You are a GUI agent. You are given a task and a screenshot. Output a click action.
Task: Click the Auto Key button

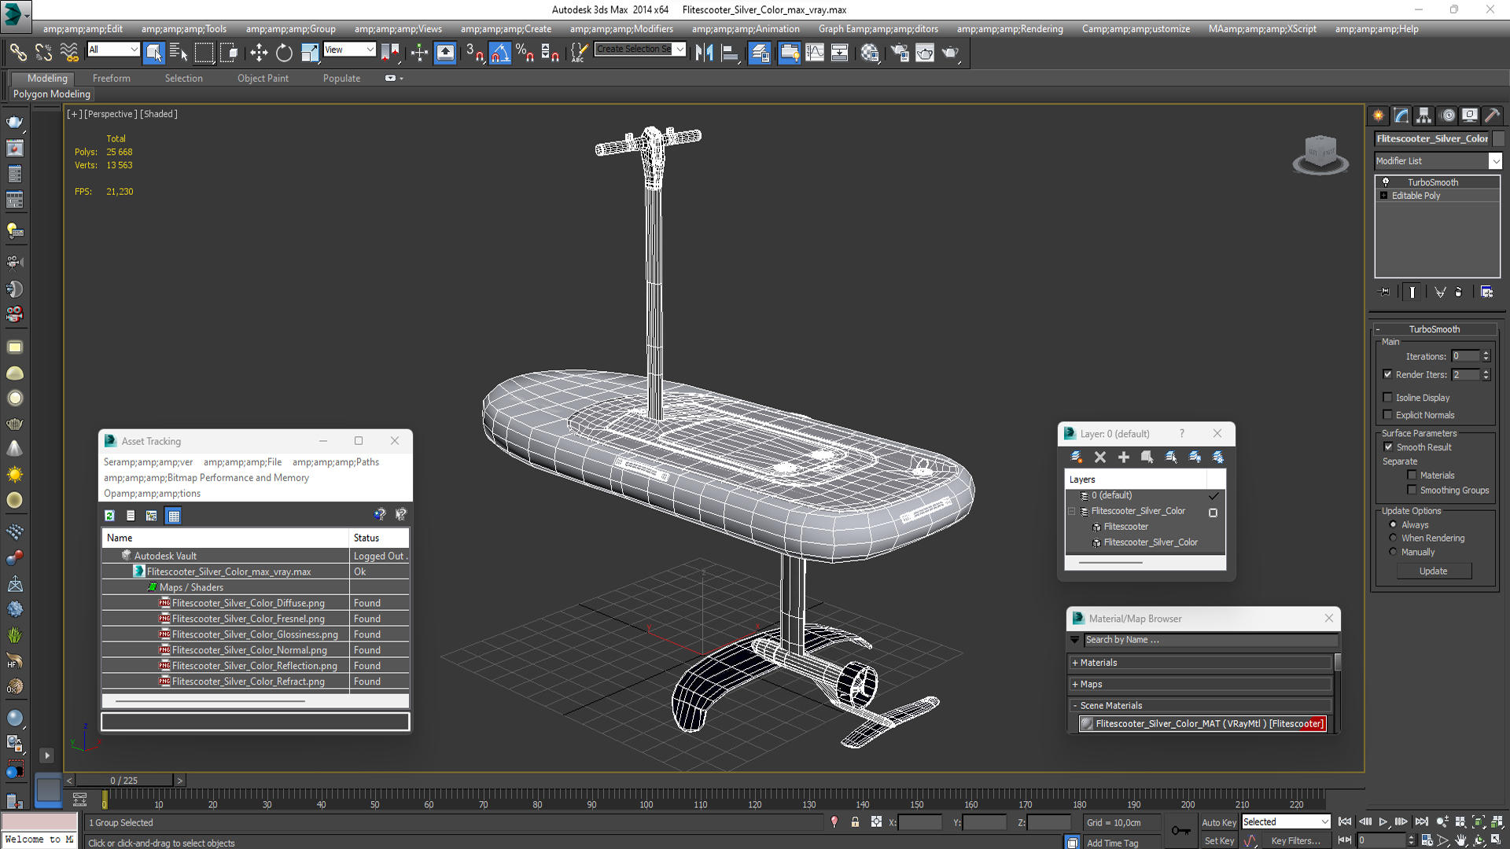pos(1218,822)
